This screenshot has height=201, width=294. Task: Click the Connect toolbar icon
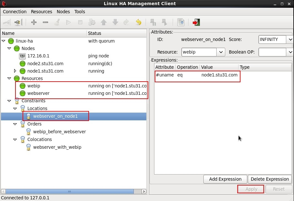[x=7, y=22]
